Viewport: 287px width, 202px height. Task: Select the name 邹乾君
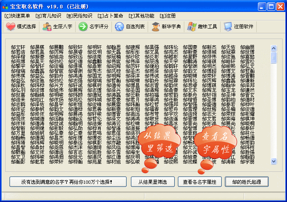pos(37,161)
